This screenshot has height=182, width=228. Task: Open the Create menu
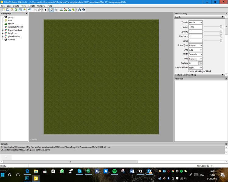[16, 6]
